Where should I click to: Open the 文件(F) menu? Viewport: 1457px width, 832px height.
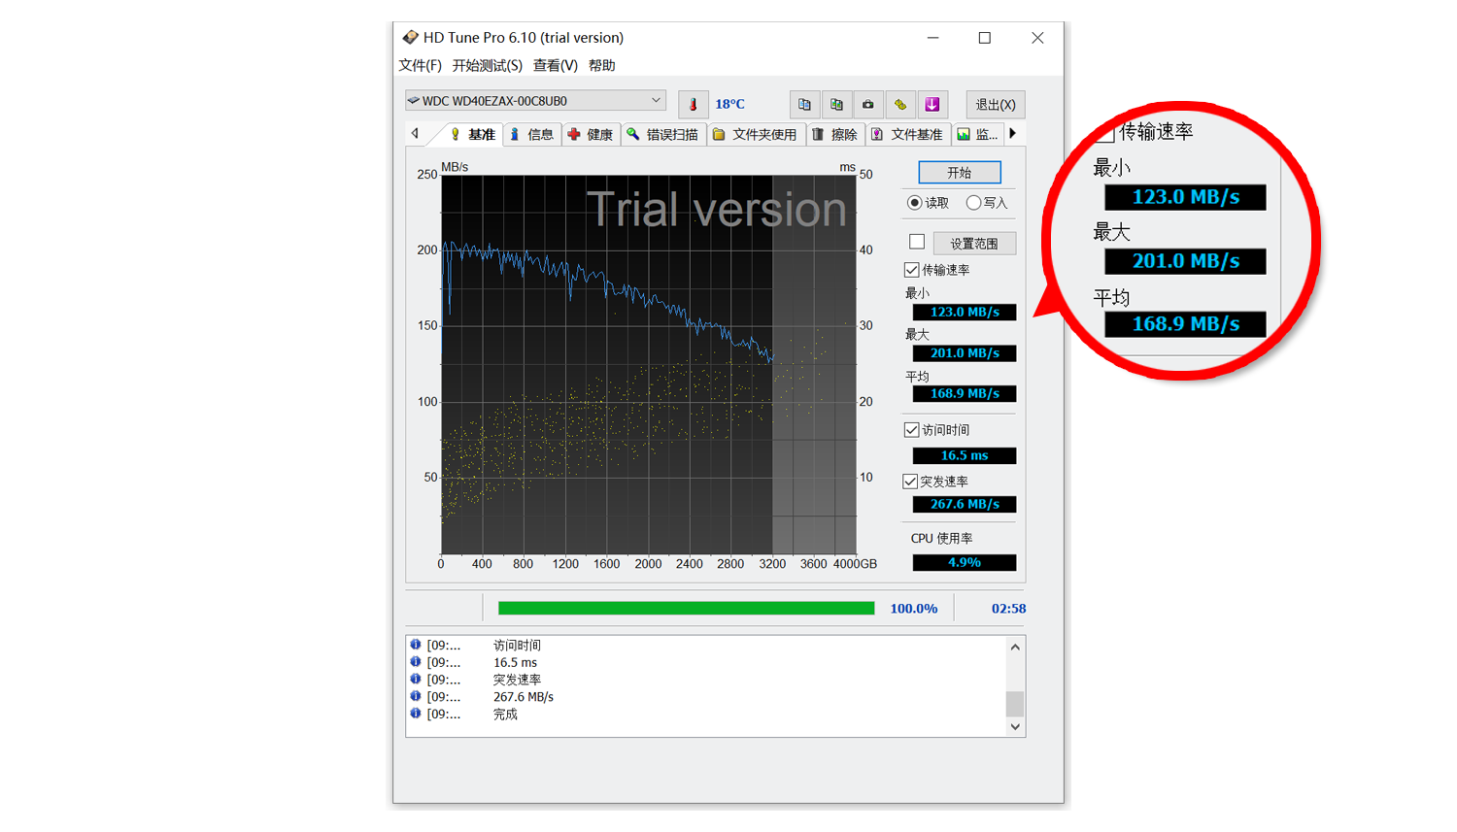coord(420,65)
